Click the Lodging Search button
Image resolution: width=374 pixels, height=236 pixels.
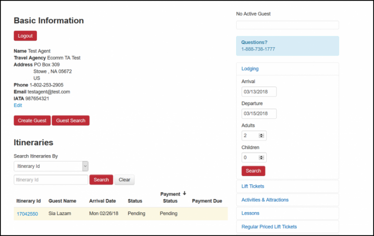click(253, 171)
